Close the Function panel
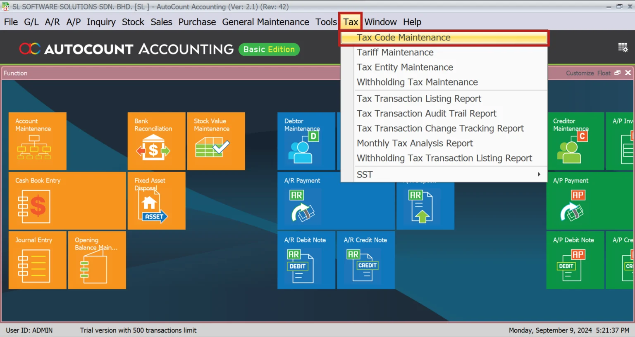The height and width of the screenshot is (337, 635). click(628, 73)
